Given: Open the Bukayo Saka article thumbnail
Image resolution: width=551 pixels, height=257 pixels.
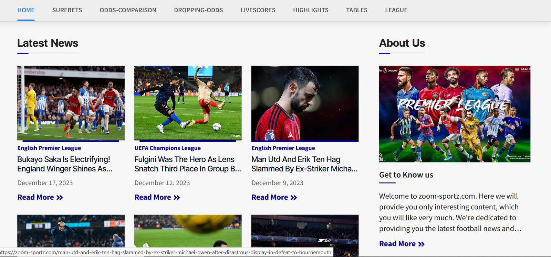Looking at the screenshot, I should [71, 103].
